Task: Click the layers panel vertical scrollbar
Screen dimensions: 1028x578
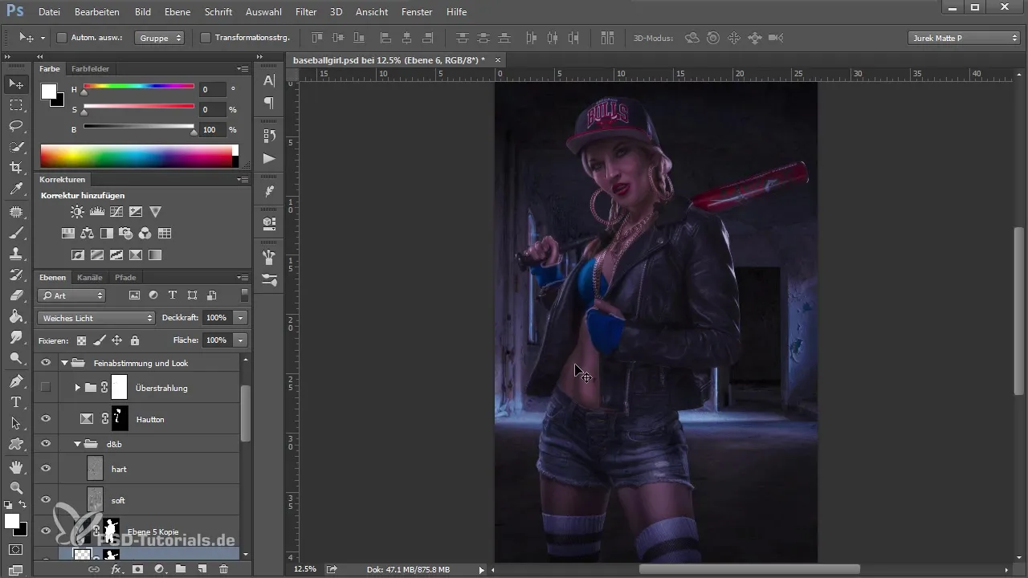Action: coord(246,413)
